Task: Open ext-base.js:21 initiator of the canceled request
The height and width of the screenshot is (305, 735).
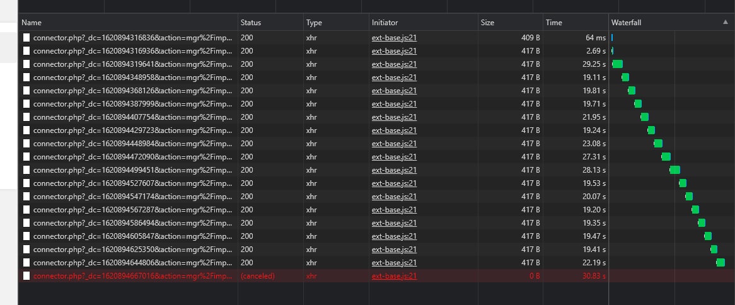Action: [394, 276]
